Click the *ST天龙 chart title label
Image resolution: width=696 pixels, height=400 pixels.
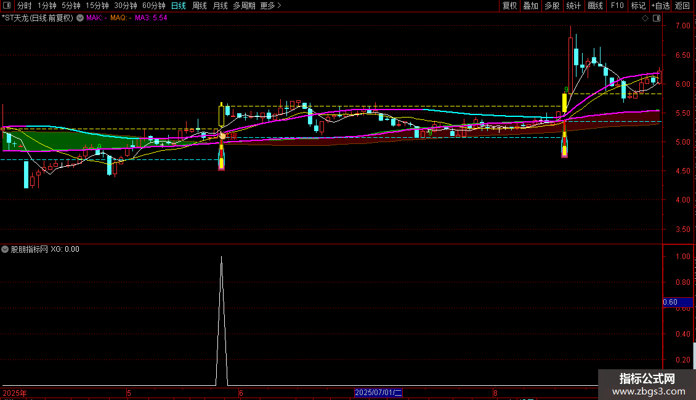click(x=38, y=18)
